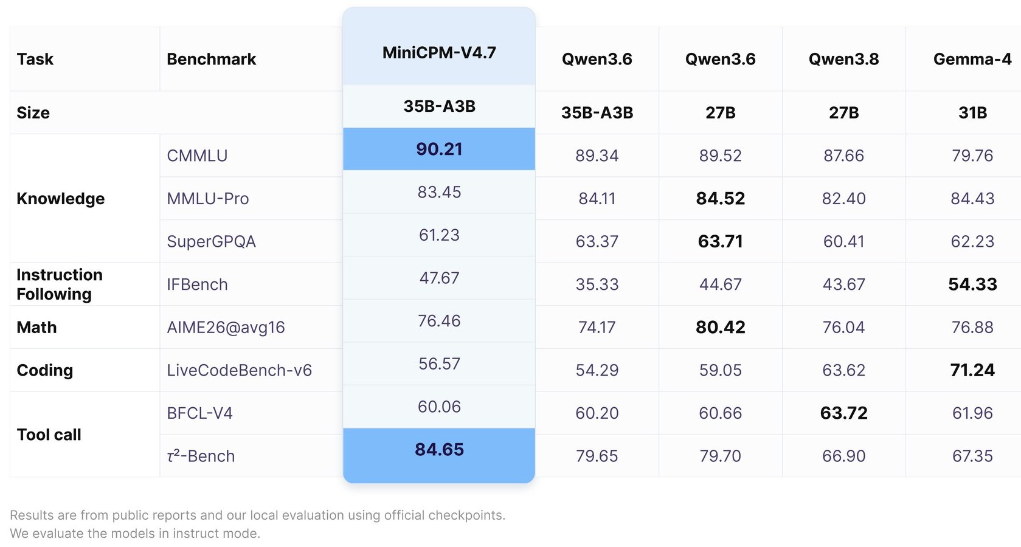
Task: Click the MiniCPM-V4.7 column header
Action: (x=439, y=53)
